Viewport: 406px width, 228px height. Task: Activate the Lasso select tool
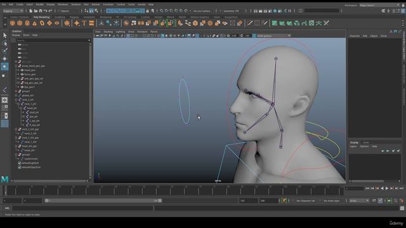[4, 43]
